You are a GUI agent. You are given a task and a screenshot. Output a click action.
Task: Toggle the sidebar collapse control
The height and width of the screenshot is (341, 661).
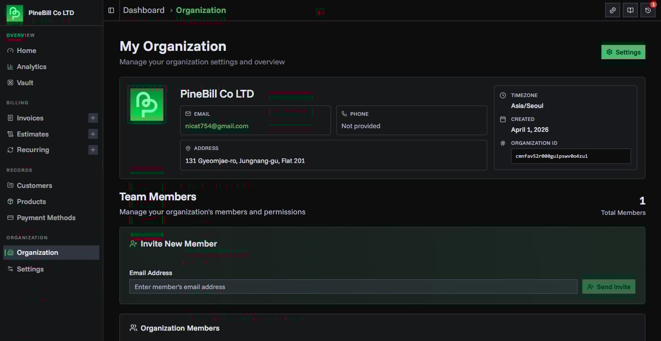click(x=111, y=10)
